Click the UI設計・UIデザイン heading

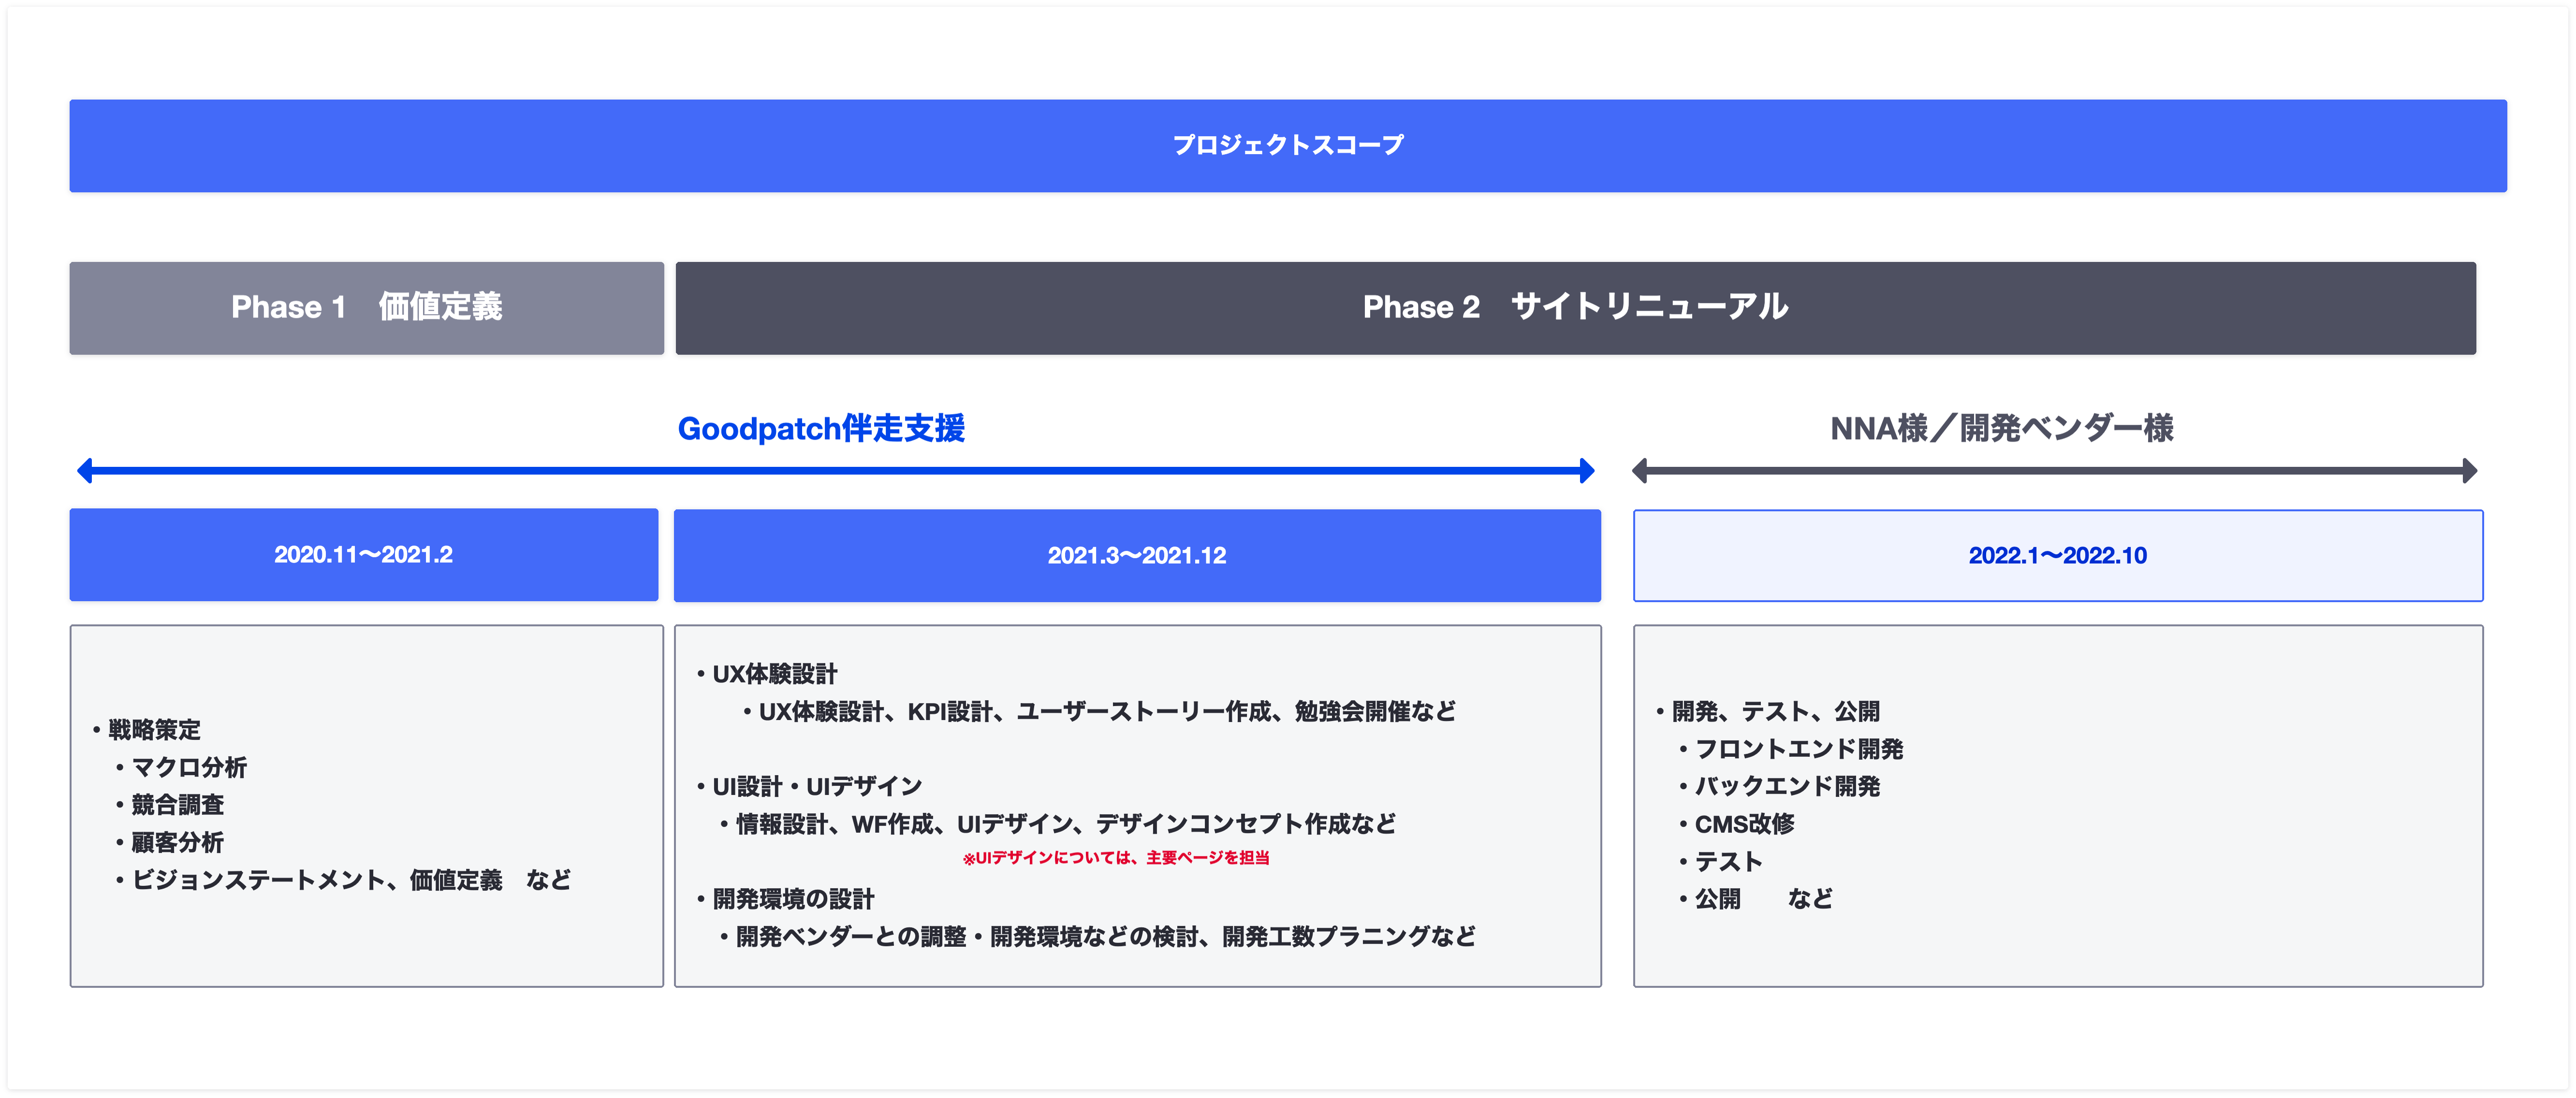tap(816, 787)
